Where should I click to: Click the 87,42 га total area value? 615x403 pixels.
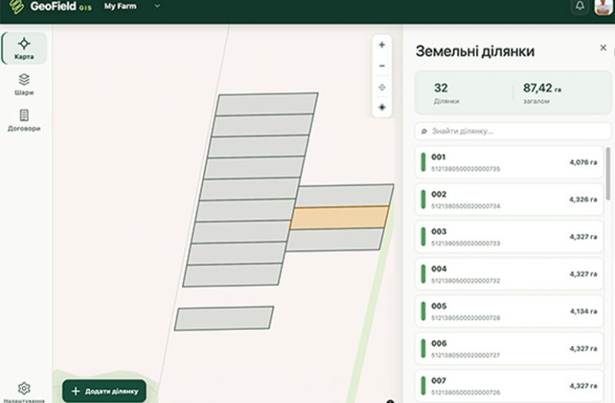(x=542, y=88)
